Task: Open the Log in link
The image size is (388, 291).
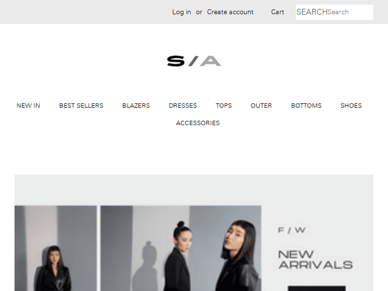Action: click(x=182, y=12)
